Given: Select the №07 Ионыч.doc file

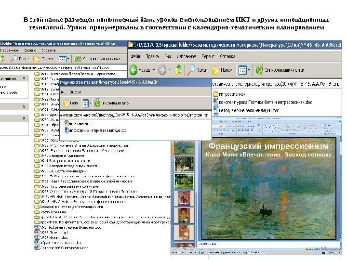Looking at the screenshot, I should click(51, 237).
